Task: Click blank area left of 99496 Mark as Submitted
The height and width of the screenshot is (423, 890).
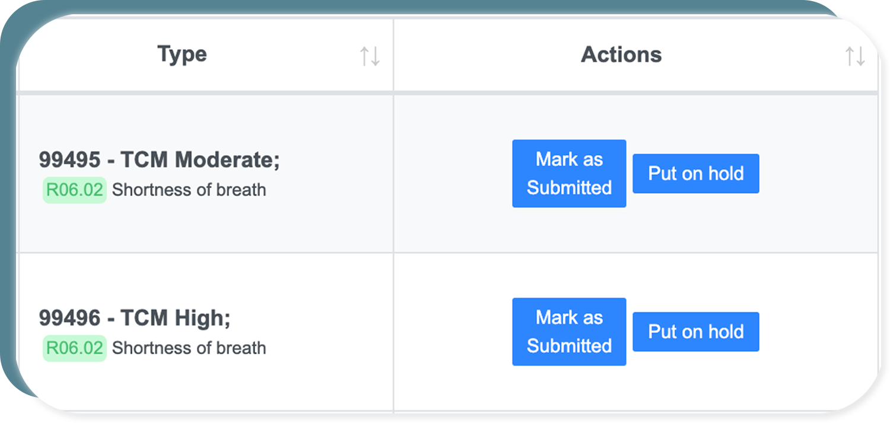Action: pyautogui.click(x=451, y=332)
